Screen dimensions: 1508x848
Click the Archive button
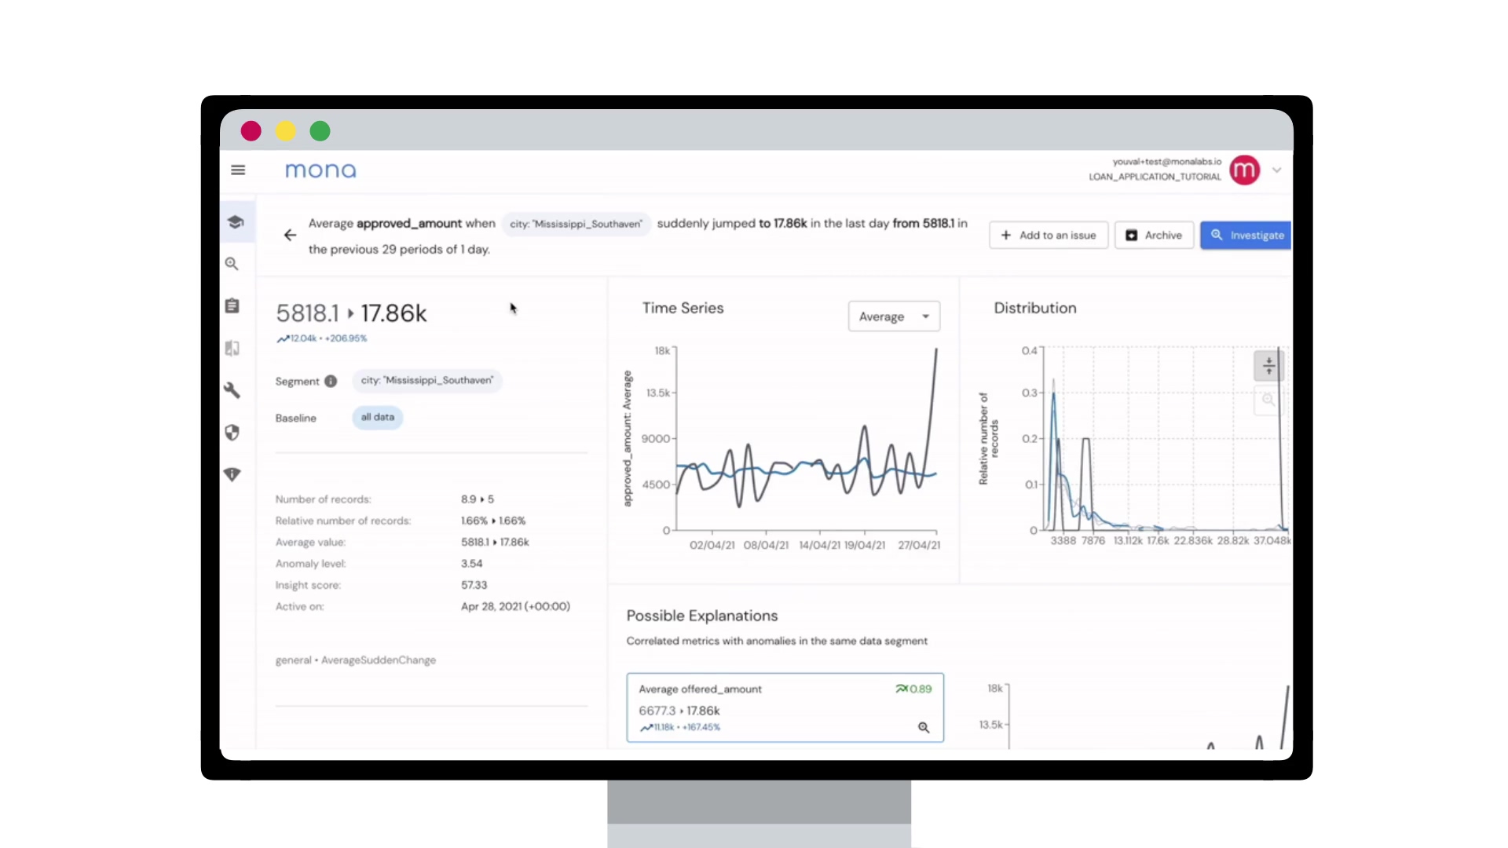(x=1154, y=235)
